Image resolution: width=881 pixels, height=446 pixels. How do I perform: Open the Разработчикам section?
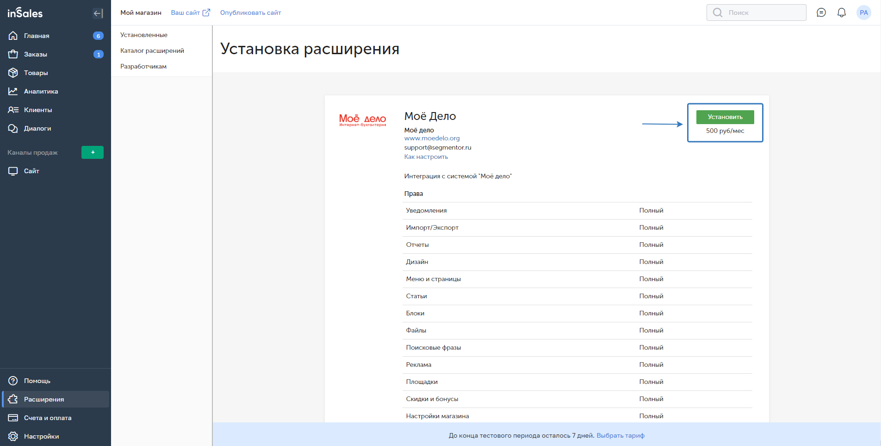coord(143,66)
